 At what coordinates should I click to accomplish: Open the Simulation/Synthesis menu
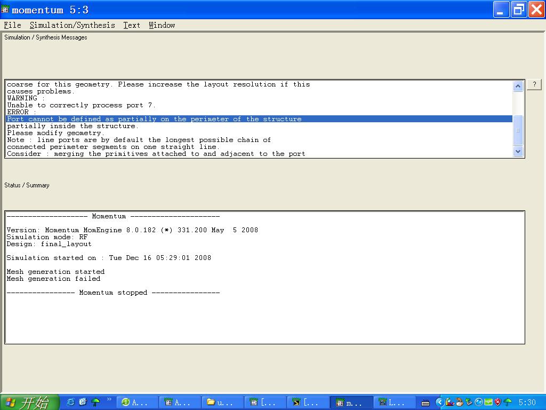(72, 25)
